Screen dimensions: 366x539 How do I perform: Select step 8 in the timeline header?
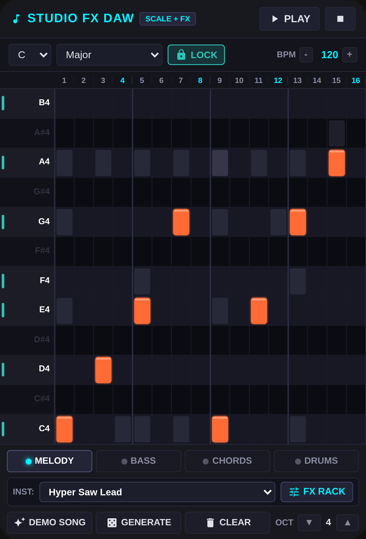(200, 80)
